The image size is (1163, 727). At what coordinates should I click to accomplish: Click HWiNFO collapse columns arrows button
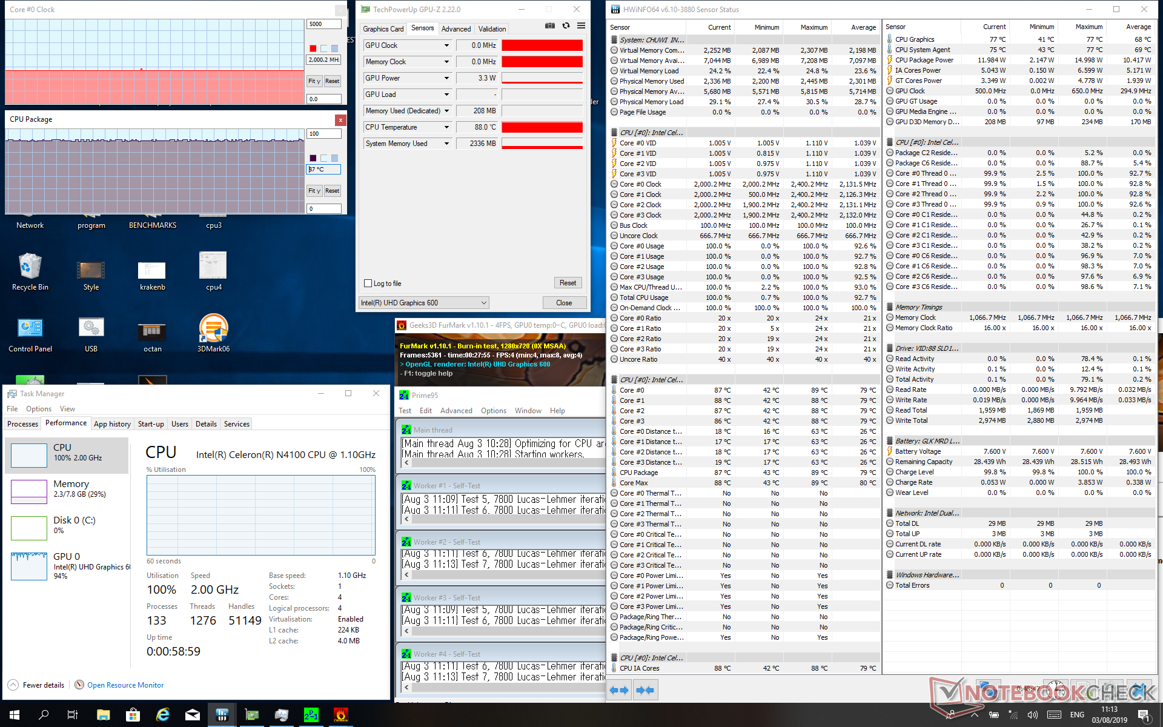click(646, 690)
